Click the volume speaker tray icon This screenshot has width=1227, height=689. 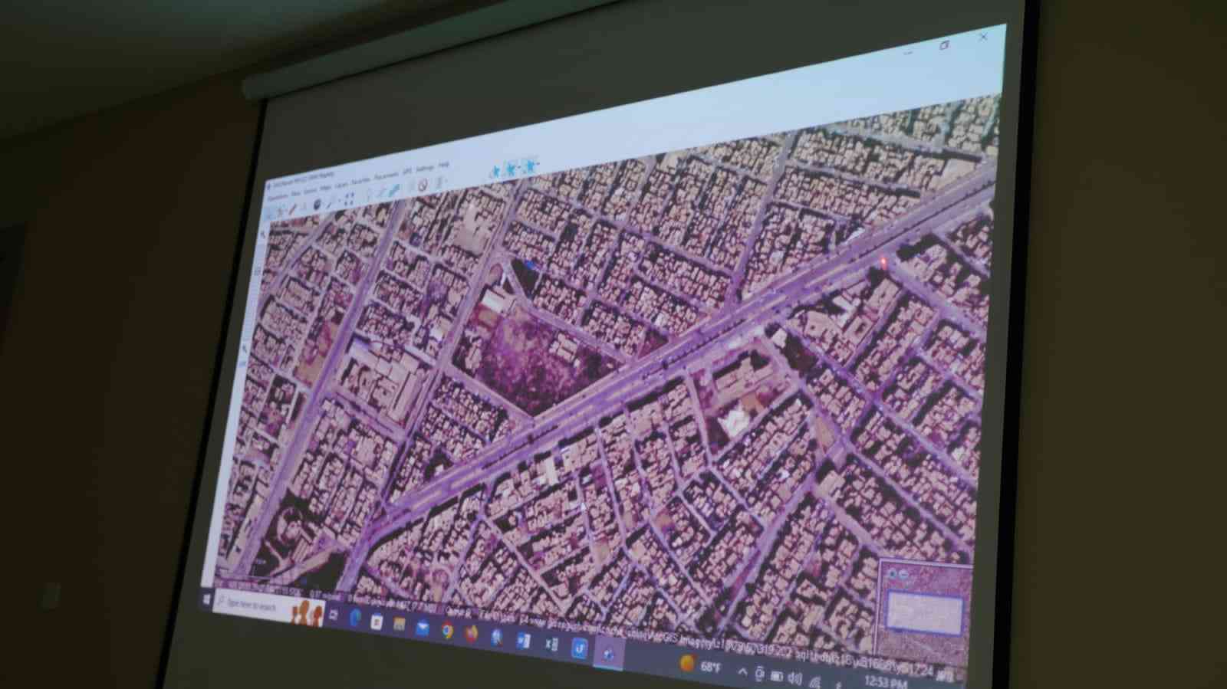795,678
